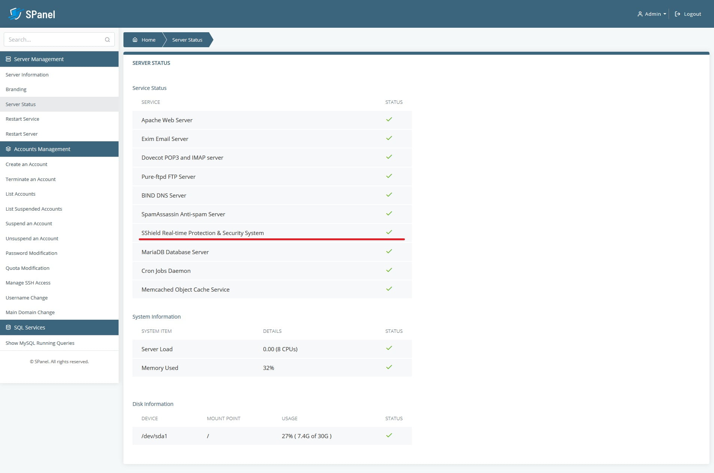
Task: Open the Home breadcrumb tab
Action: pyautogui.click(x=148, y=39)
